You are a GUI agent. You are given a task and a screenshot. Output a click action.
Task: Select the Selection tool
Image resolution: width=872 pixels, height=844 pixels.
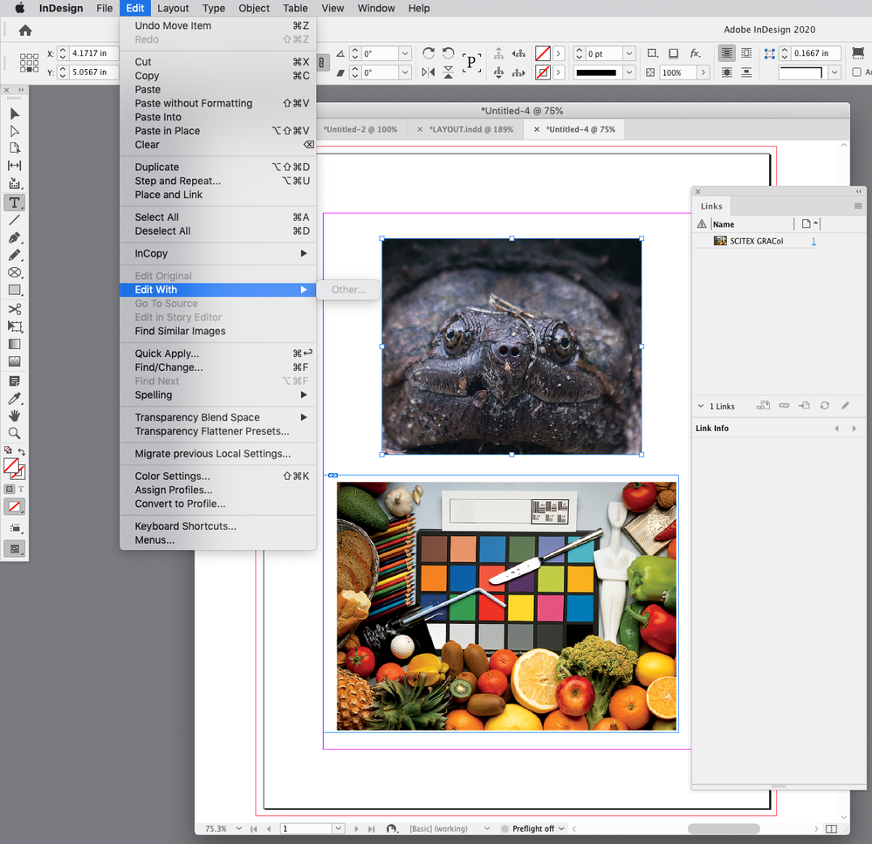pyautogui.click(x=14, y=114)
